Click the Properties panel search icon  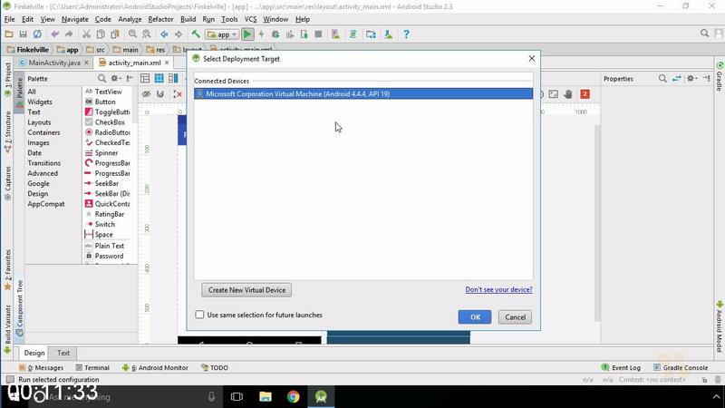(x=662, y=79)
